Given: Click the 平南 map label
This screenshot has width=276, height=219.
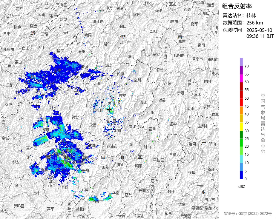Looking at the screenshot, I should [116, 193].
